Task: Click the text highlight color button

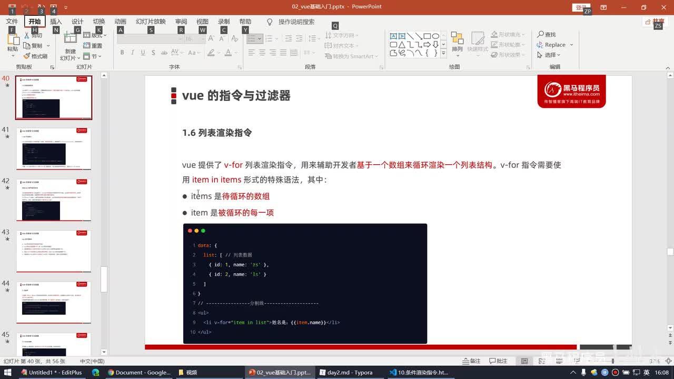Action: click(211, 53)
